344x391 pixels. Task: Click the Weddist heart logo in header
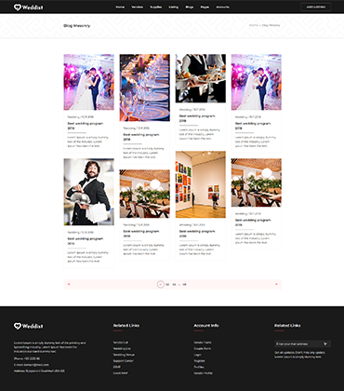coord(28,7)
